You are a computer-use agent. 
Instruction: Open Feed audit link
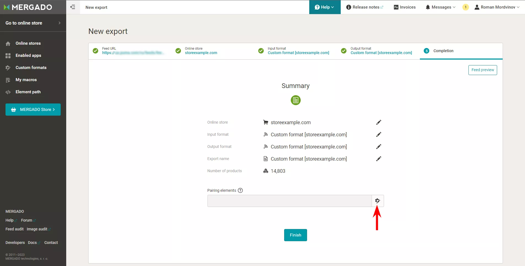point(15,229)
